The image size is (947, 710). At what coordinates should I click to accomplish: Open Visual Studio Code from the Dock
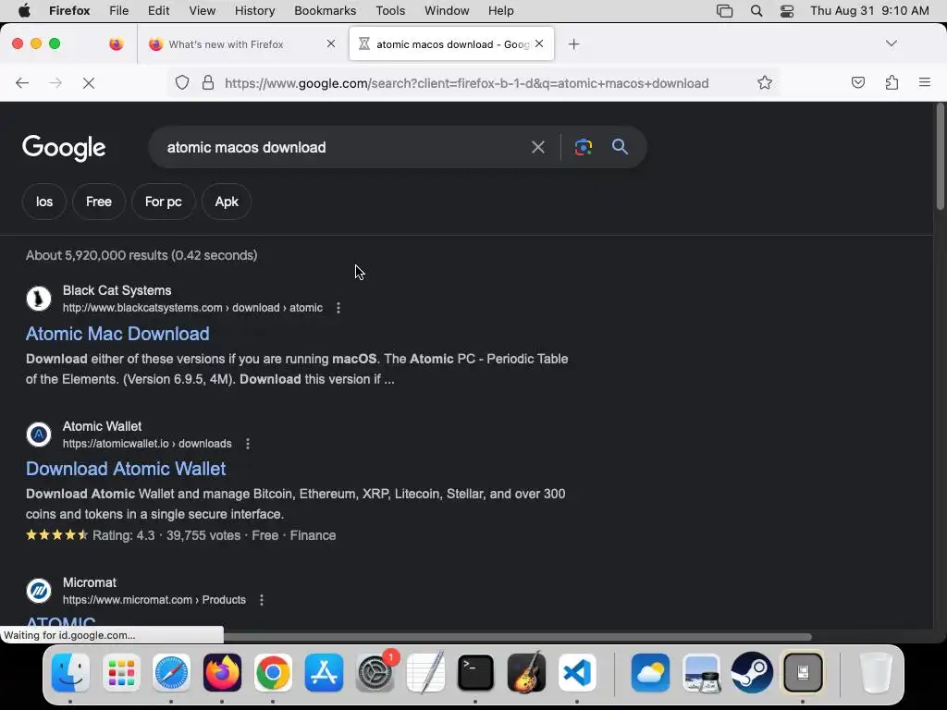(577, 672)
